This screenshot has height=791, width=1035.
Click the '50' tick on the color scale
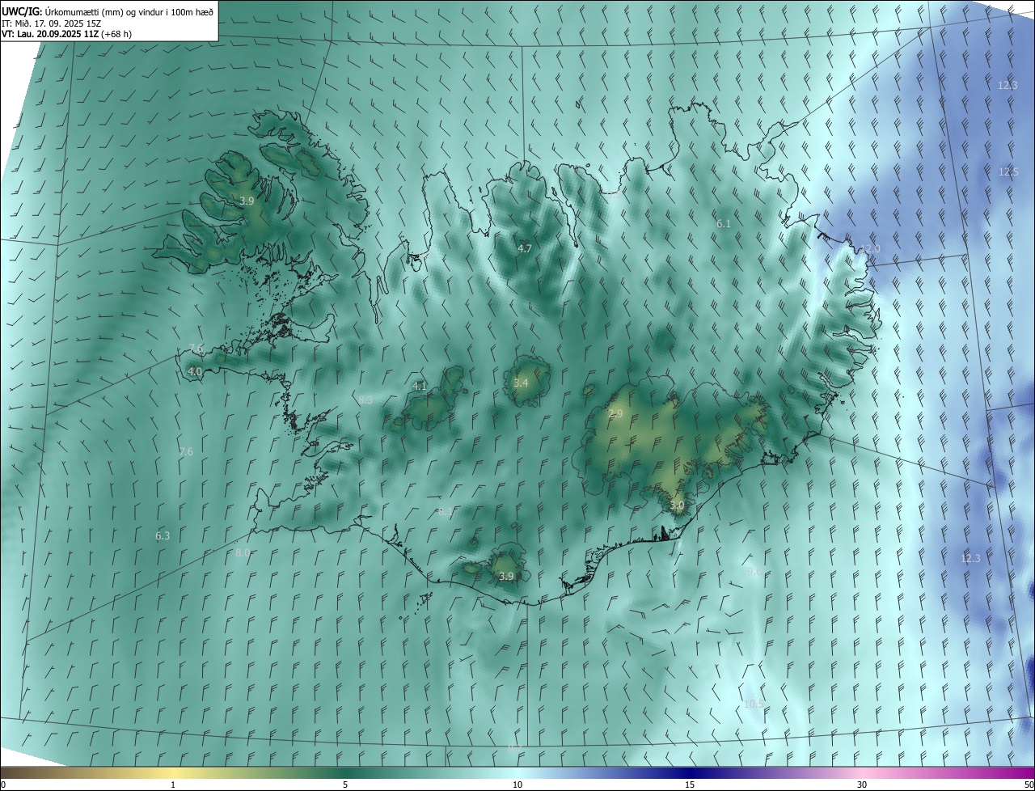point(1029,785)
